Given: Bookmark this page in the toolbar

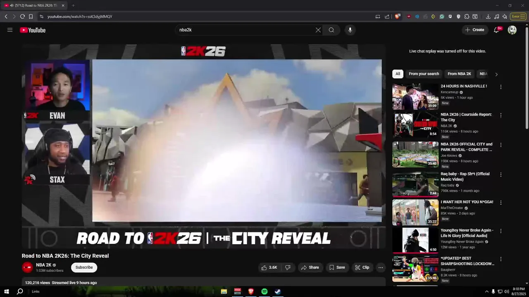Looking at the screenshot, I should 31,16.
